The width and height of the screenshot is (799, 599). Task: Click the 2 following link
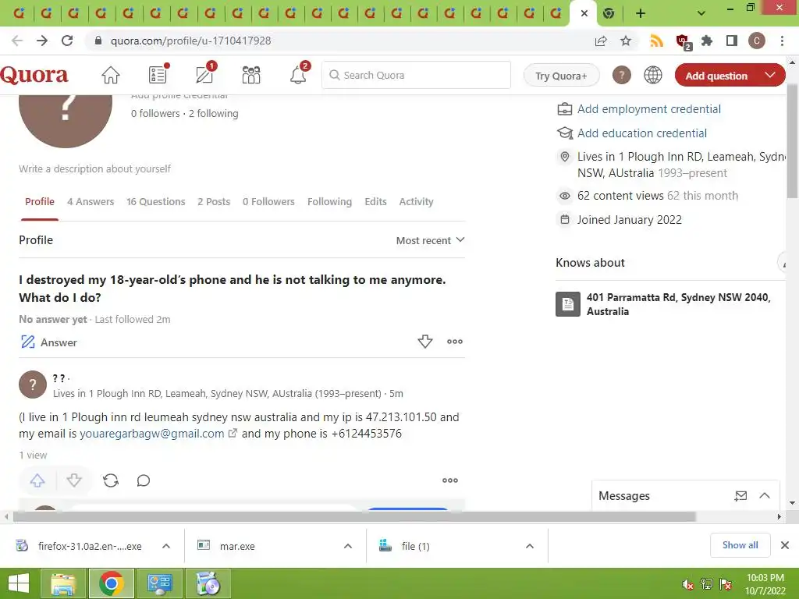[214, 113]
